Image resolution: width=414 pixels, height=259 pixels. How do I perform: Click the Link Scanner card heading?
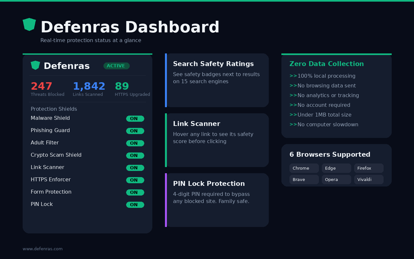tap(197, 124)
